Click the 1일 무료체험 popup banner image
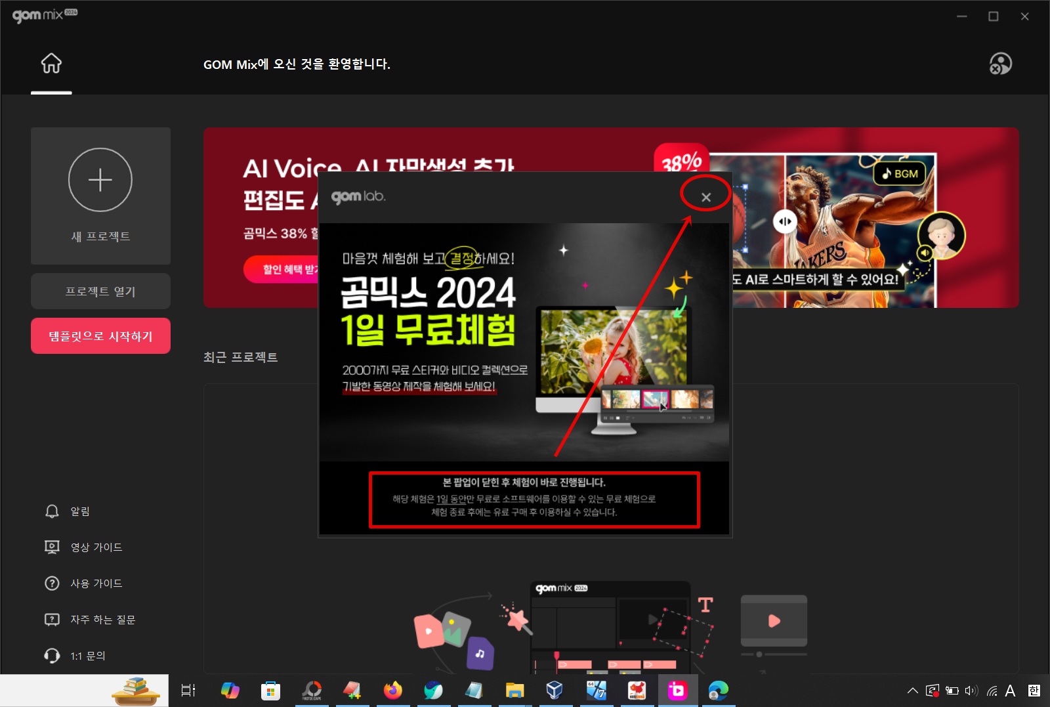 (x=524, y=342)
